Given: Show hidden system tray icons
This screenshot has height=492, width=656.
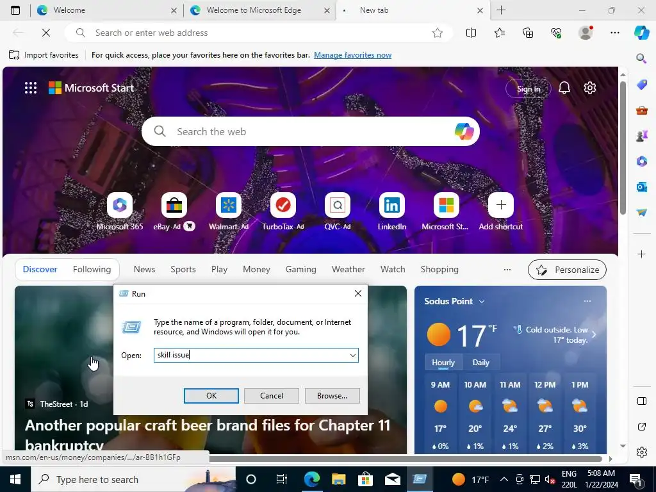Looking at the screenshot, I should point(504,479).
